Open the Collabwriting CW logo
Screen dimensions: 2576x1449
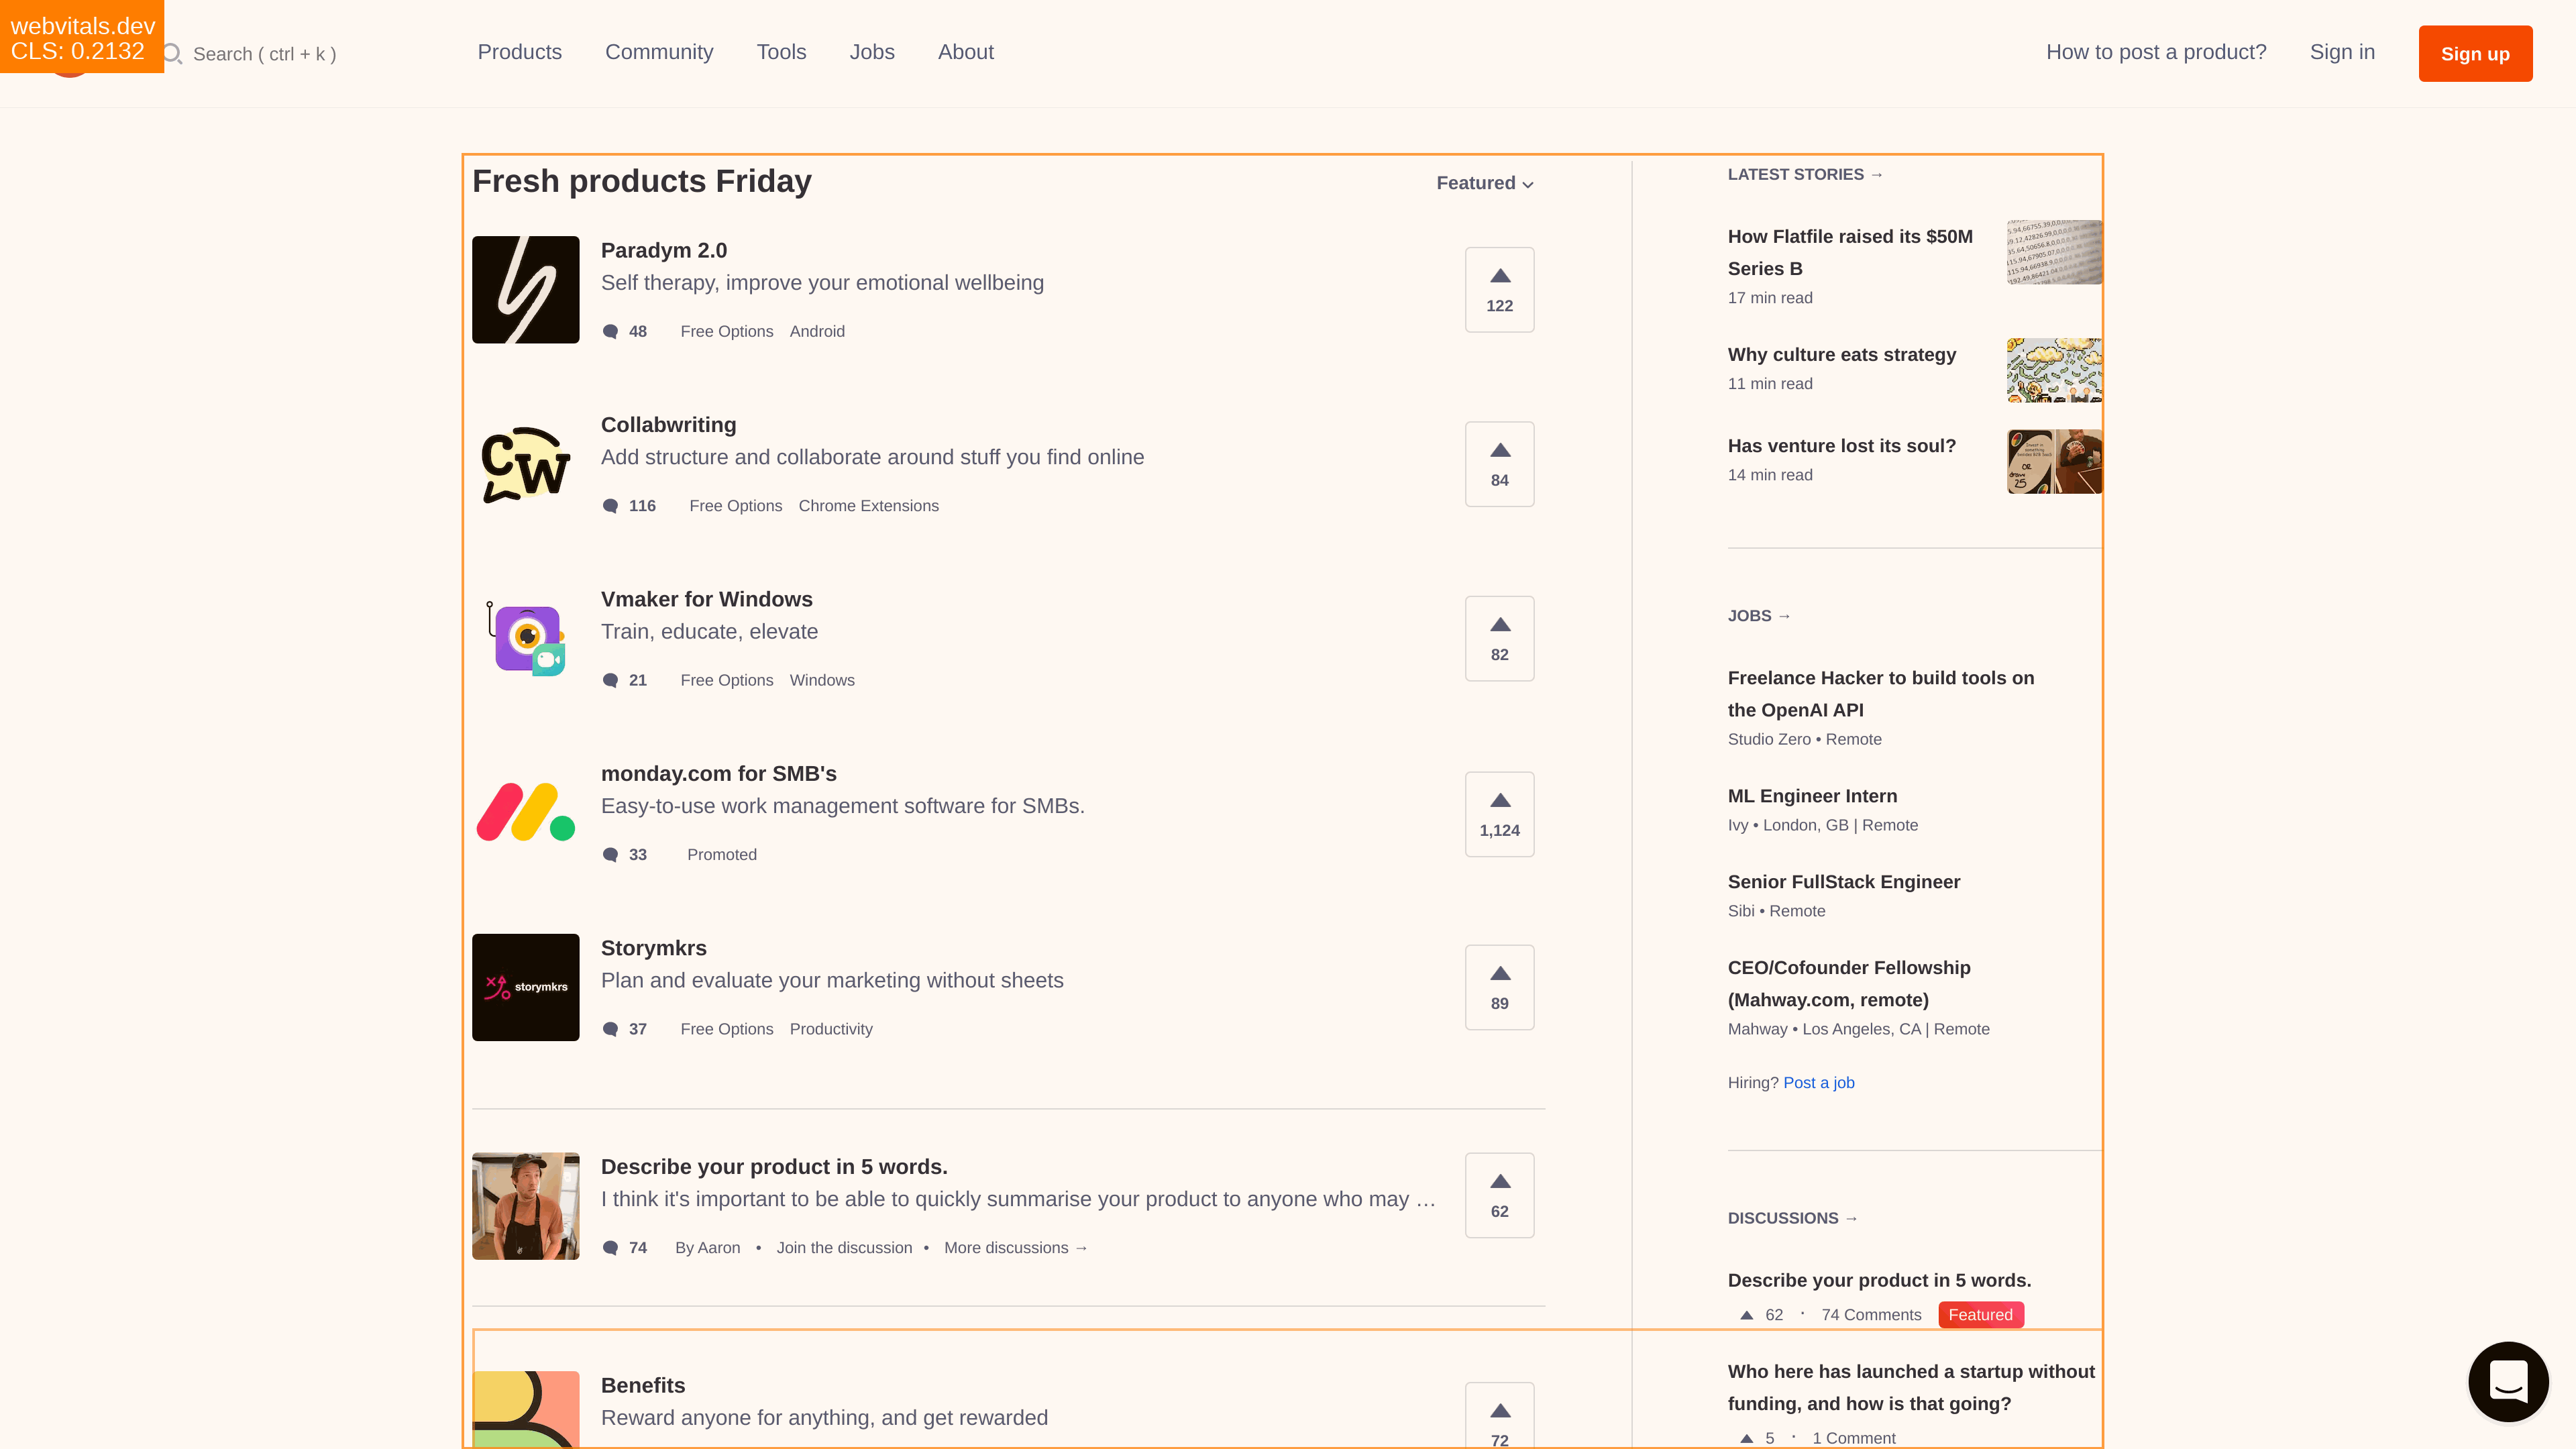[525, 464]
